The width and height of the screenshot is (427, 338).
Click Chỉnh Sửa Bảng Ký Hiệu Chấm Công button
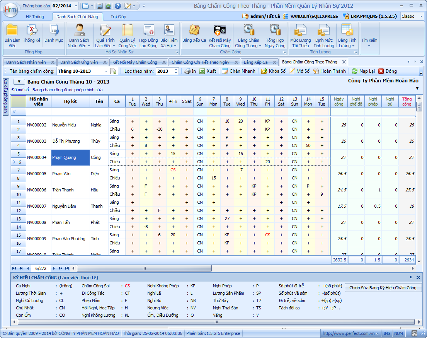(x=383, y=288)
